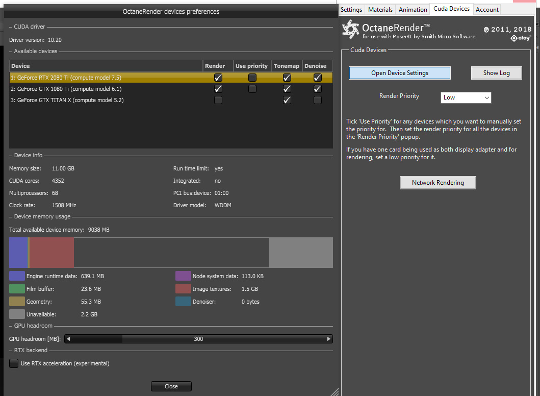
Task: Click the Image textures red swatch
Action: point(183,289)
